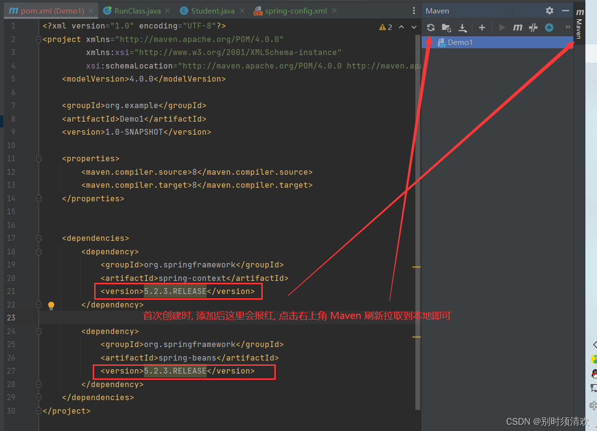Click the Maven panel title label

[x=438, y=11]
